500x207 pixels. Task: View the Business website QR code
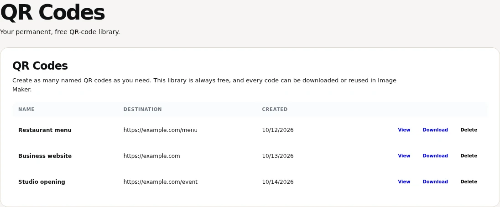pyautogui.click(x=404, y=156)
